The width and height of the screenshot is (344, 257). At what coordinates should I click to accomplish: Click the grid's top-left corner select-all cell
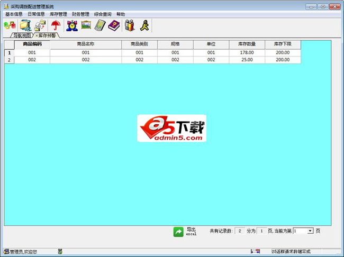9,45
